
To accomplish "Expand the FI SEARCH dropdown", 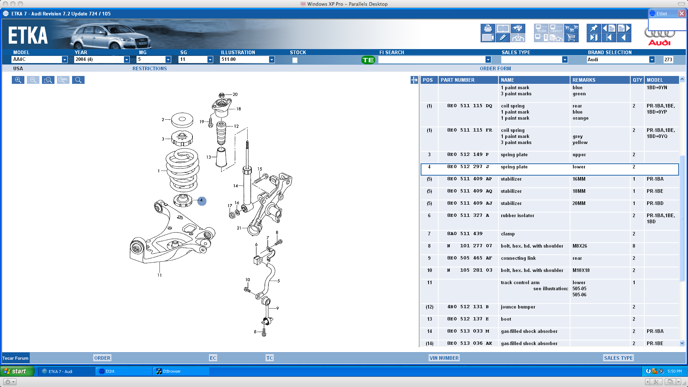I will pos(488,59).
